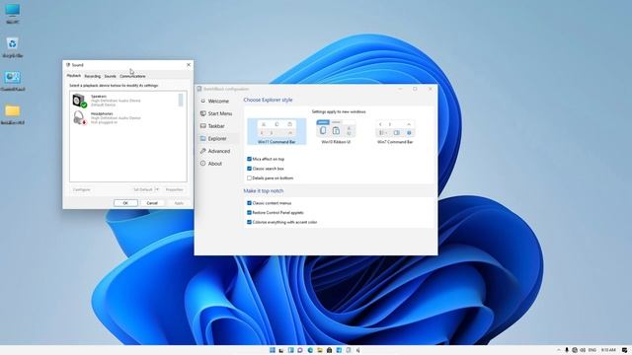Select the This PC desktop icon
This screenshot has height=355, width=632.
point(13,14)
